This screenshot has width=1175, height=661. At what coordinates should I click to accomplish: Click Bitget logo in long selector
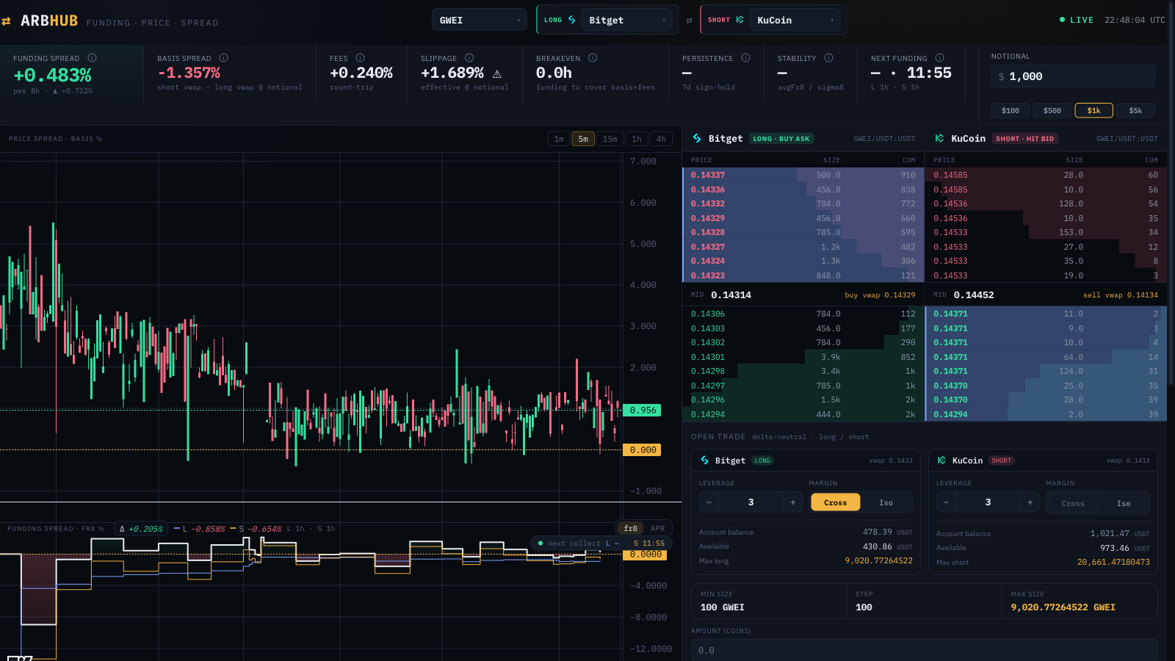[571, 20]
